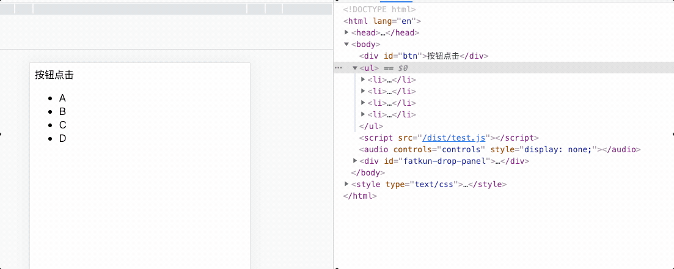Collapse the body element node

[347, 44]
